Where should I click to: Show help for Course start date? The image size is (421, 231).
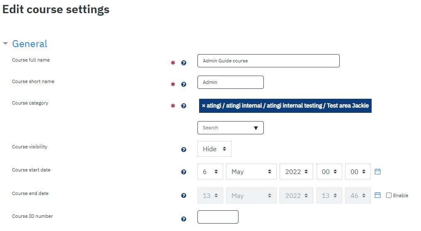click(184, 172)
